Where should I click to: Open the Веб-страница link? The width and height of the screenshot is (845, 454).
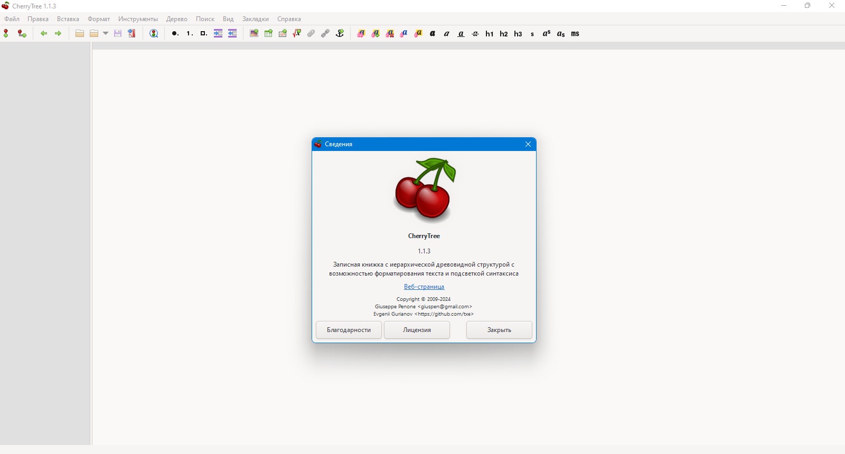point(424,287)
